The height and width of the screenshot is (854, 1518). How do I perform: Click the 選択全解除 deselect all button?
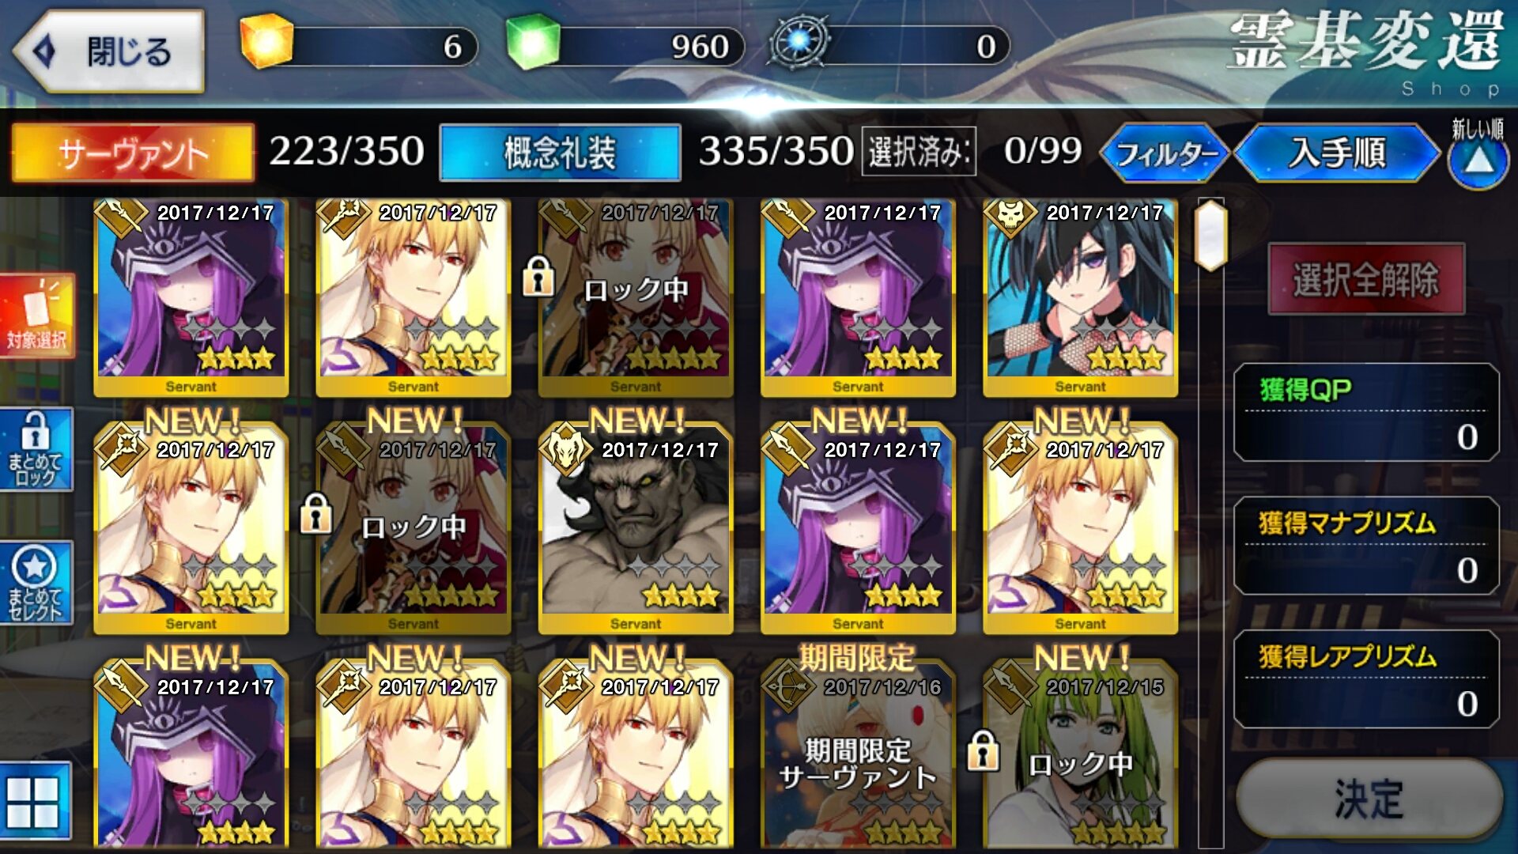pos(1366,279)
